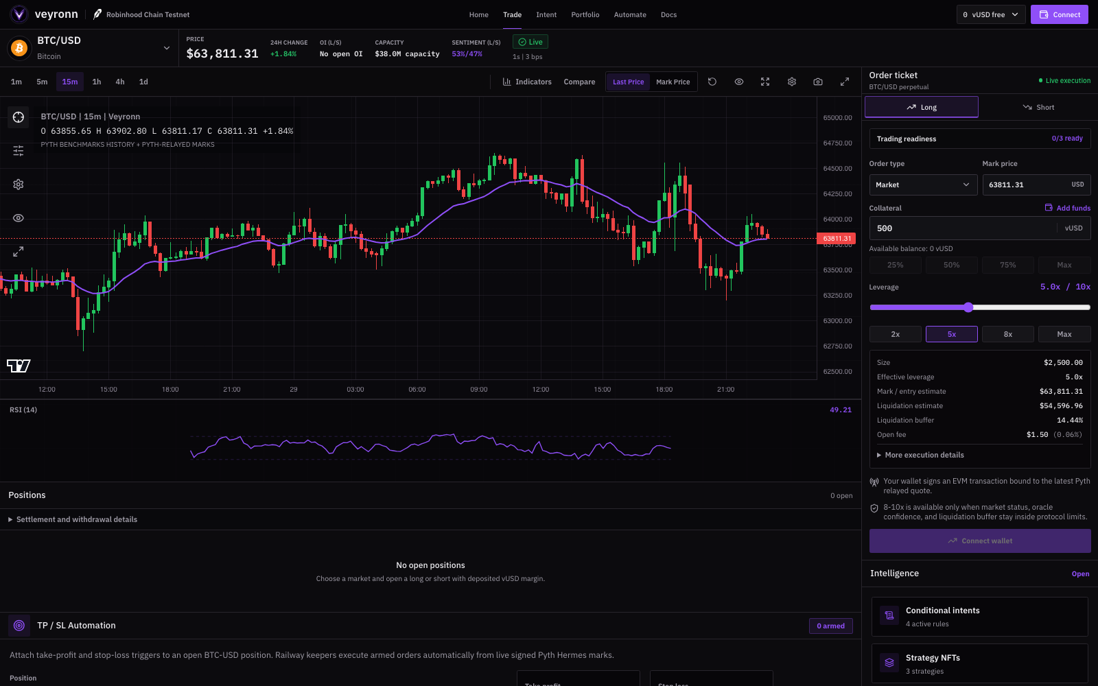Open the Home tab
The width and height of the screenshot is (1098, 686).
479,14
